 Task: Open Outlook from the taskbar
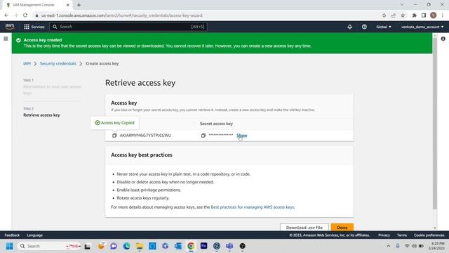pos(178,246)
